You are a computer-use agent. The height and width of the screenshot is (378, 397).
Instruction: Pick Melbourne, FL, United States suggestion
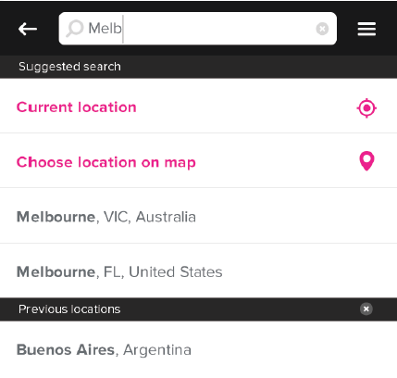(x=198, y=271)
